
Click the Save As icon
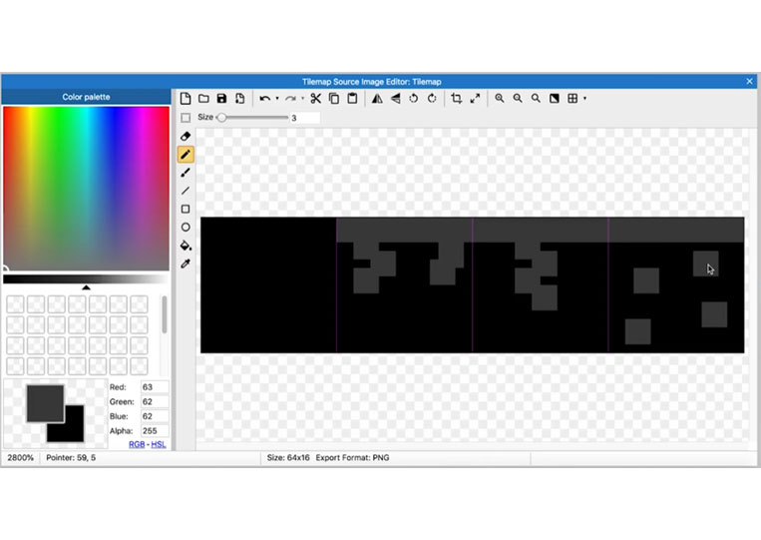click(239, 99)
